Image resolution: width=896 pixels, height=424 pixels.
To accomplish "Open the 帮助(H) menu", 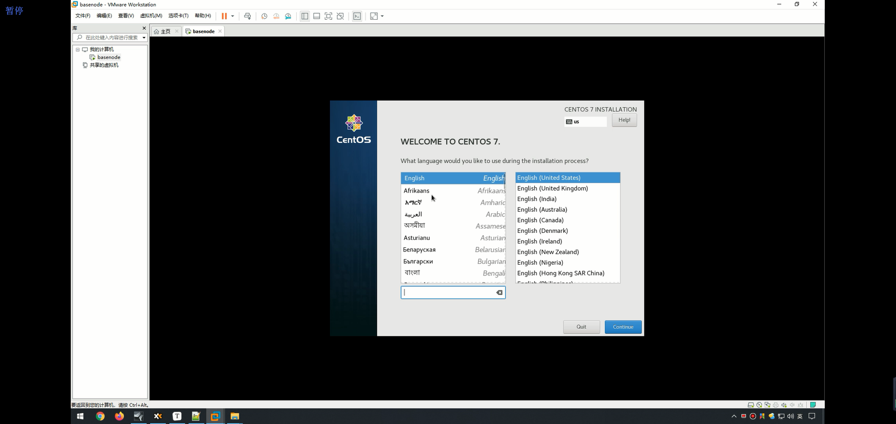I will (203, 16).
